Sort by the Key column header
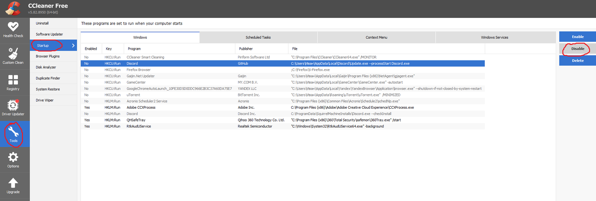 coord(113,49)
